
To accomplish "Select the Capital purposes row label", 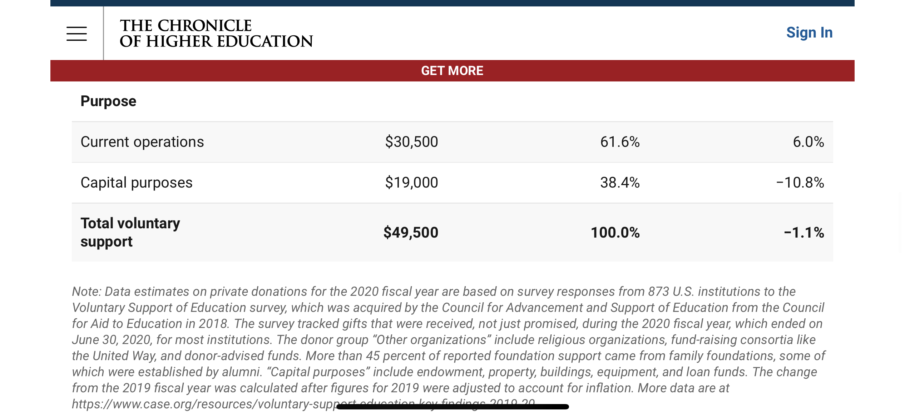I will tap(137, 183).
